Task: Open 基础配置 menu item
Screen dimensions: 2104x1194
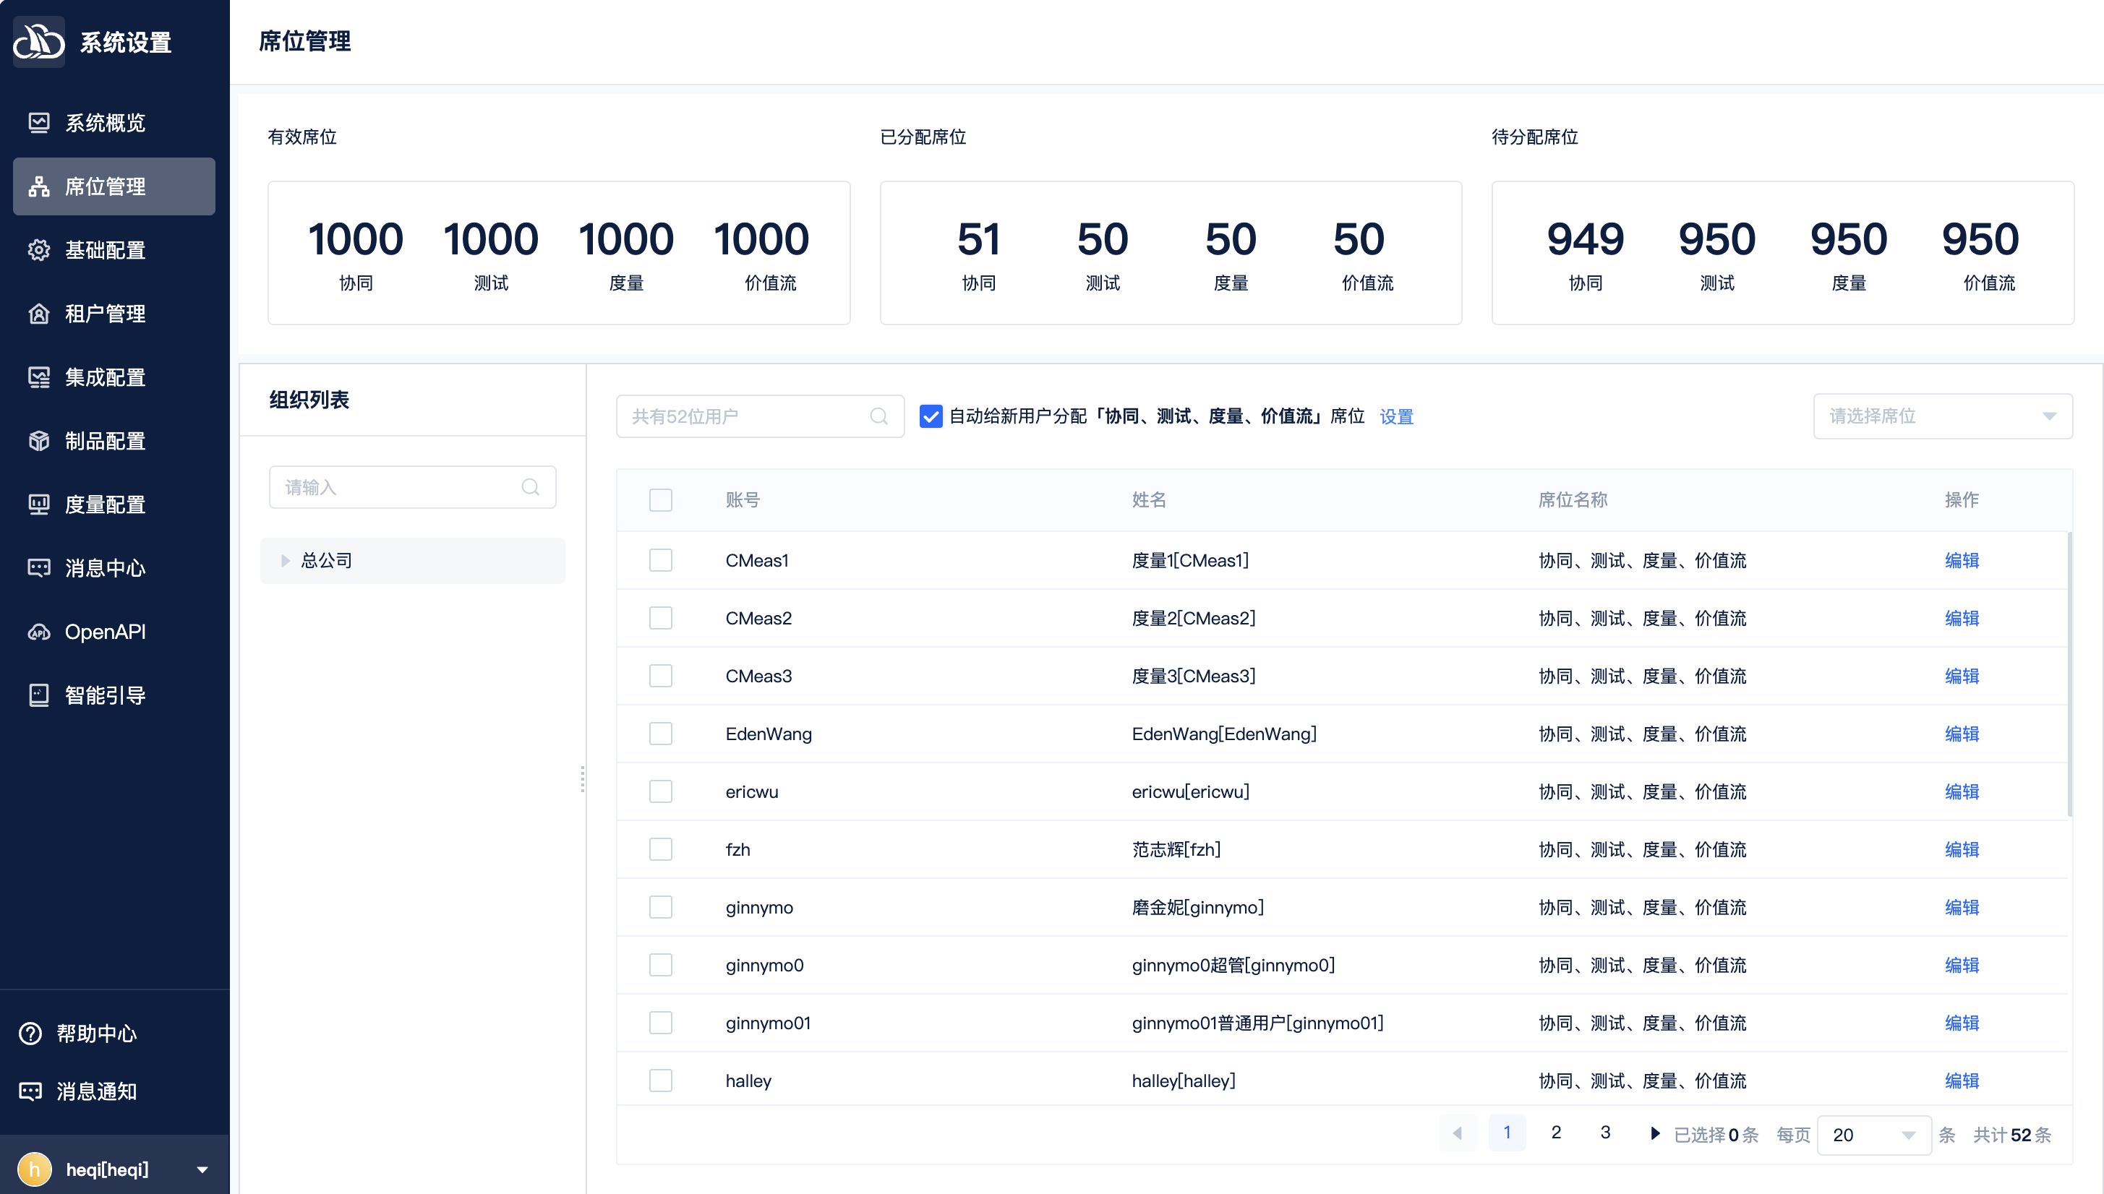Action: pyautogui.click(x=114, y=250)
